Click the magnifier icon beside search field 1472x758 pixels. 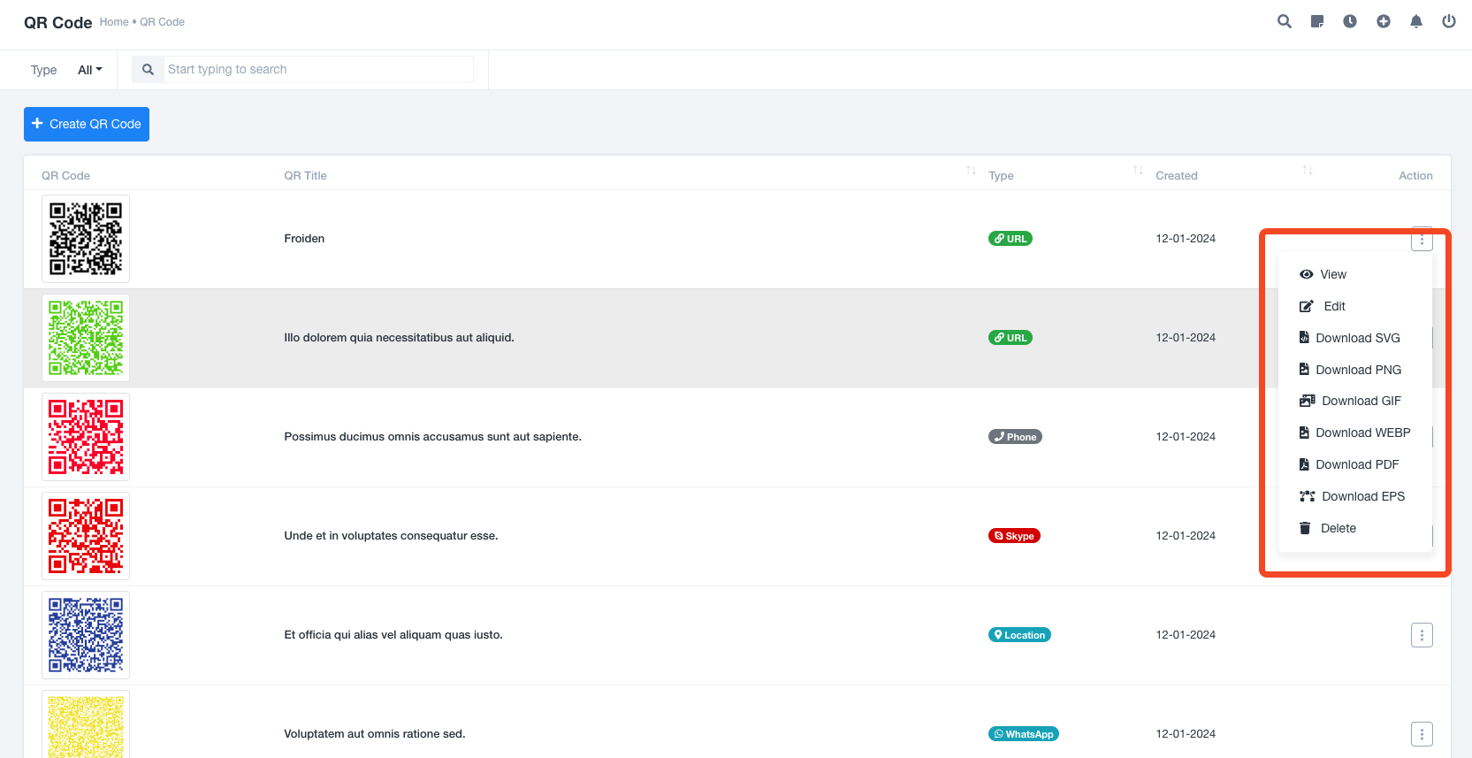pos(148,69)
